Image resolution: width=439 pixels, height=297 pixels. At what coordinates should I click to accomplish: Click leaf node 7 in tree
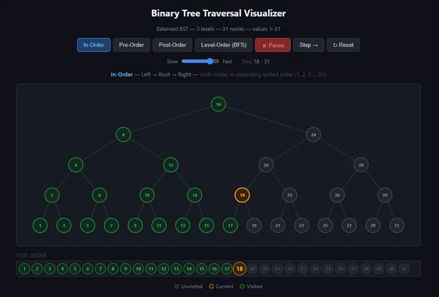click(112, 225)
